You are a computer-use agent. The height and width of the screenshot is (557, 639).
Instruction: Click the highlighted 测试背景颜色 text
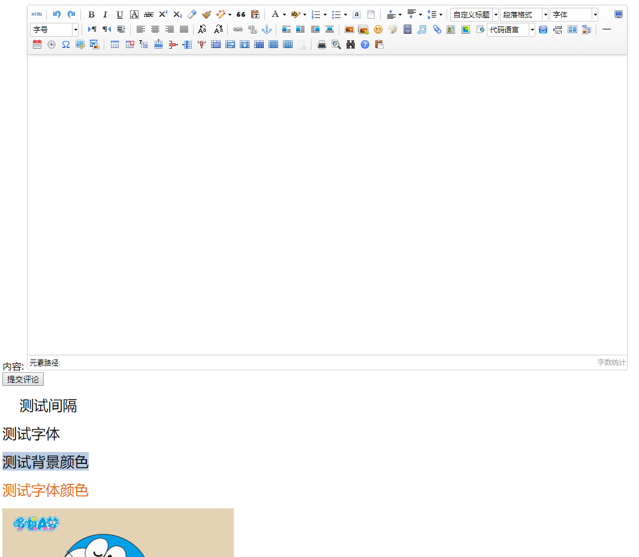click(x=45, y=462)
